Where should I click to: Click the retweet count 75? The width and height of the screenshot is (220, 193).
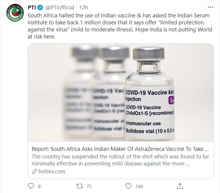pyautogui.click(x=89, y=186)
